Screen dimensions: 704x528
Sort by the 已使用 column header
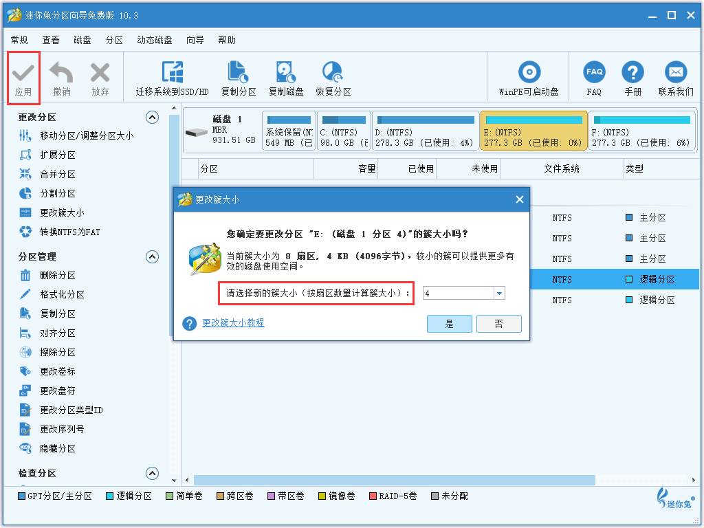pos(407,169)
